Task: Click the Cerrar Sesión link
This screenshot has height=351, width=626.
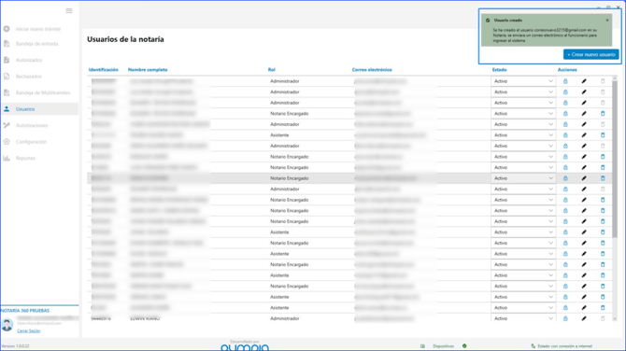Action: 28,330
